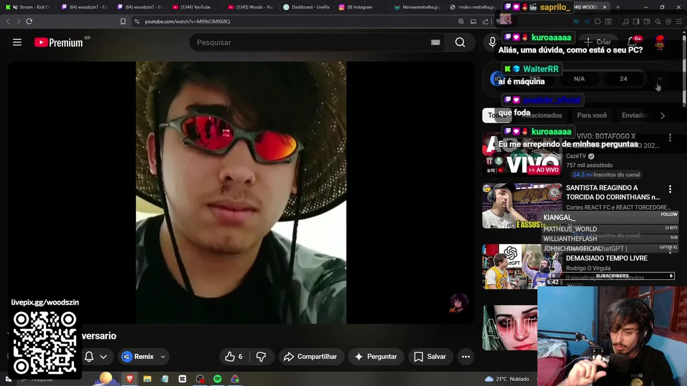Go to YouTube Premium home via logo
The image size is (687, 386).
point(59,42)
